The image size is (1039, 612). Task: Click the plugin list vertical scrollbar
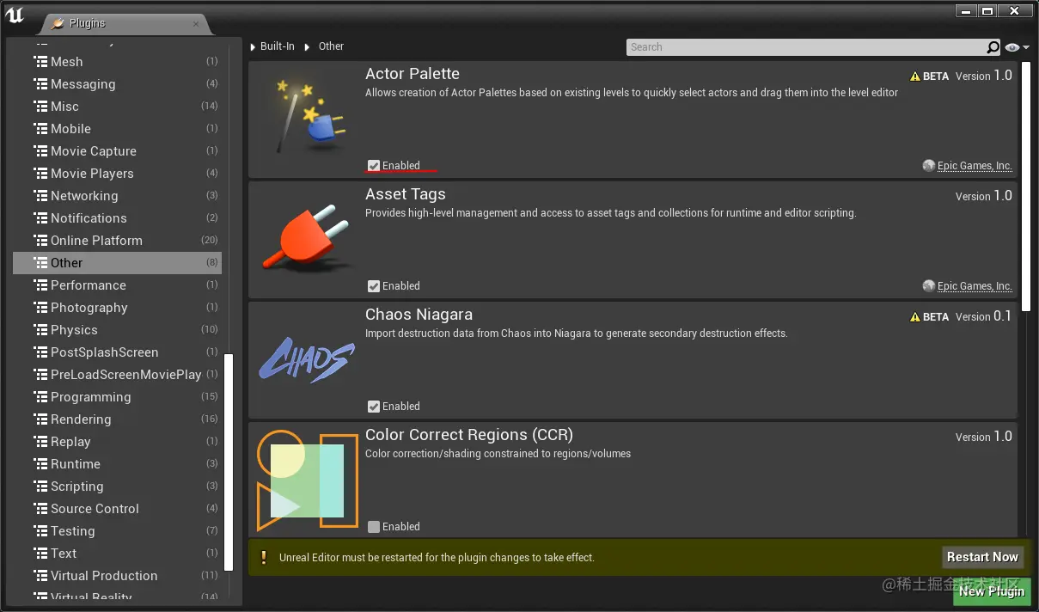(x=1026, y=185)
